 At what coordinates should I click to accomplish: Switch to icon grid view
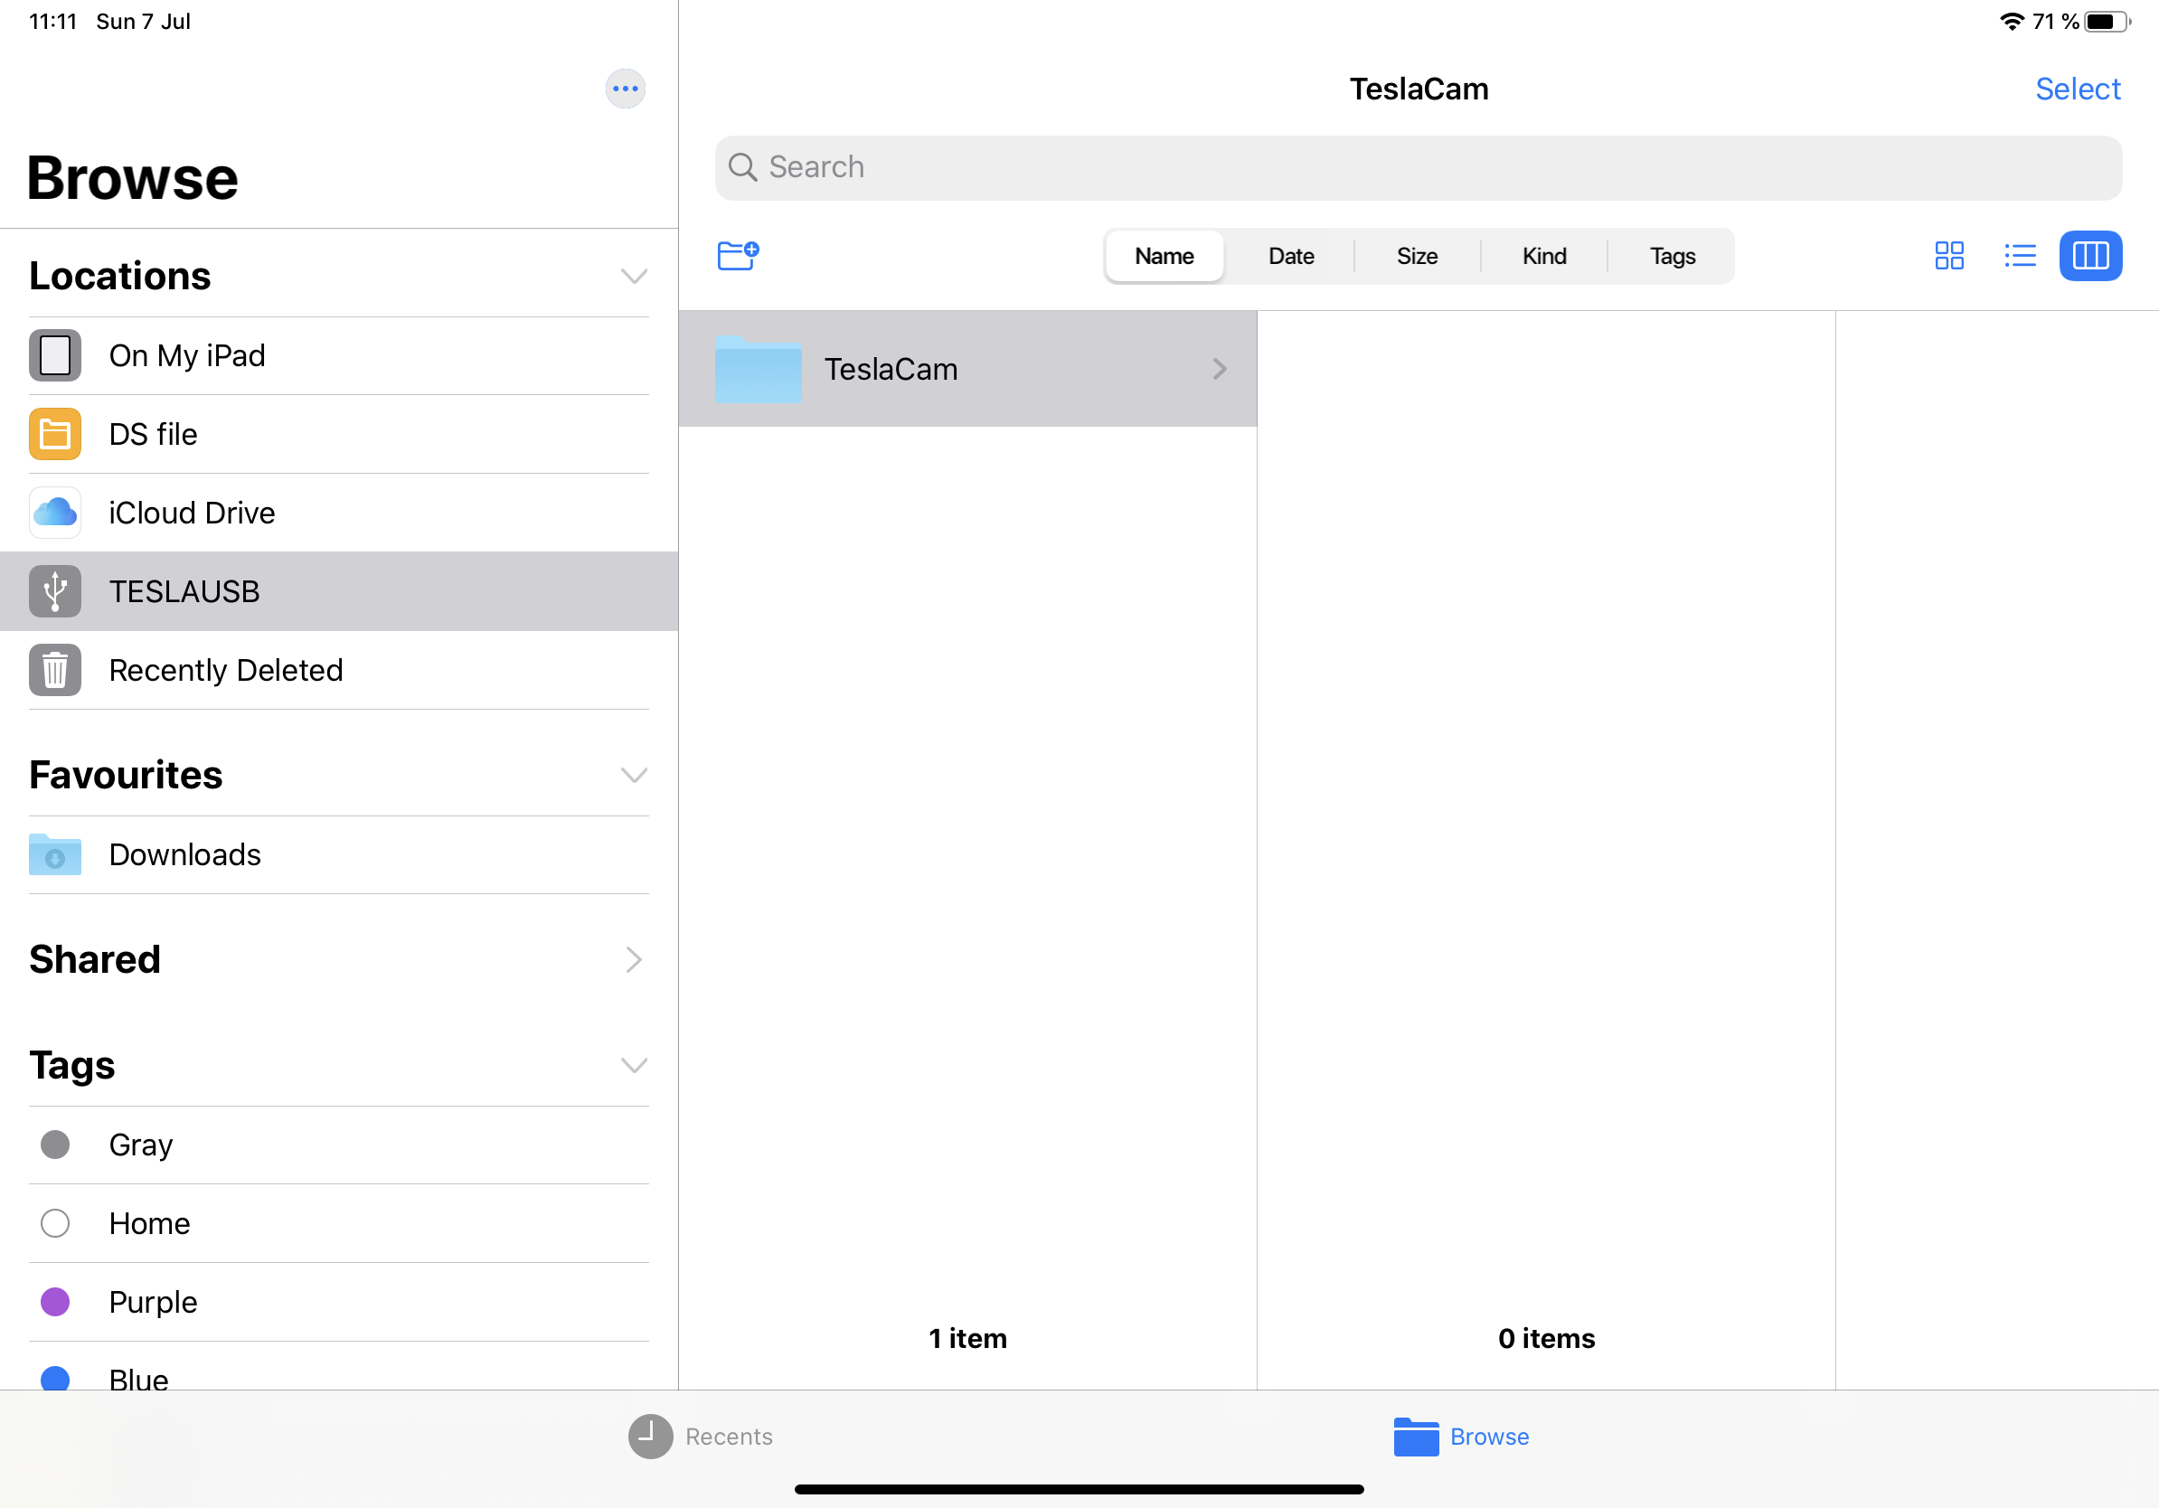click(1948, 256)
